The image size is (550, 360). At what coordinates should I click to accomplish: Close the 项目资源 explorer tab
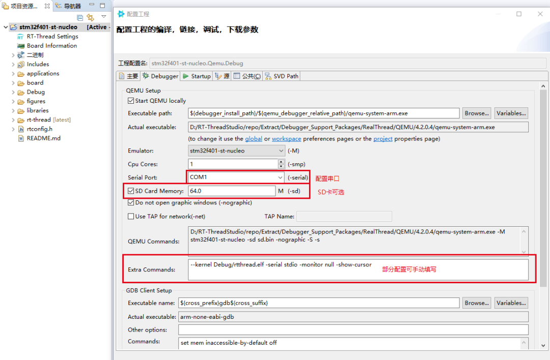click(47, 6)
